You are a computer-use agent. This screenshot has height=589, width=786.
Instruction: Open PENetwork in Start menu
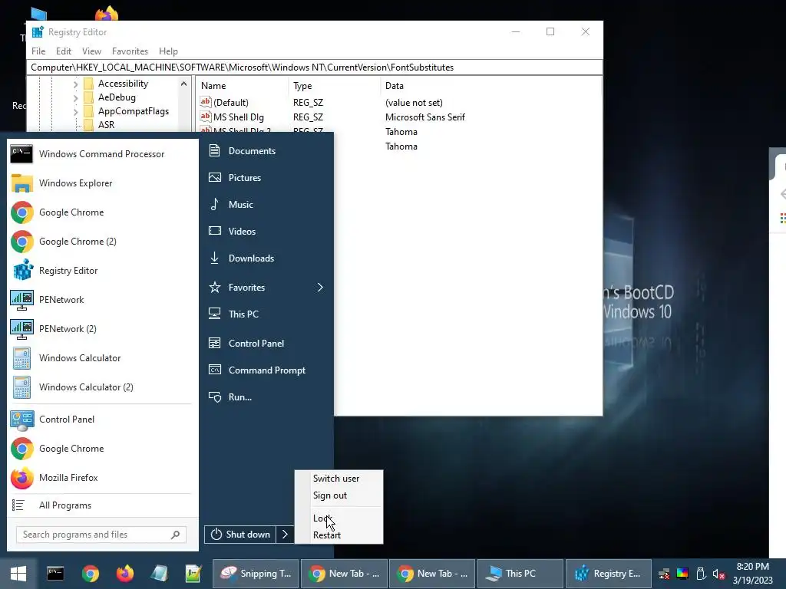coord(102,300)
